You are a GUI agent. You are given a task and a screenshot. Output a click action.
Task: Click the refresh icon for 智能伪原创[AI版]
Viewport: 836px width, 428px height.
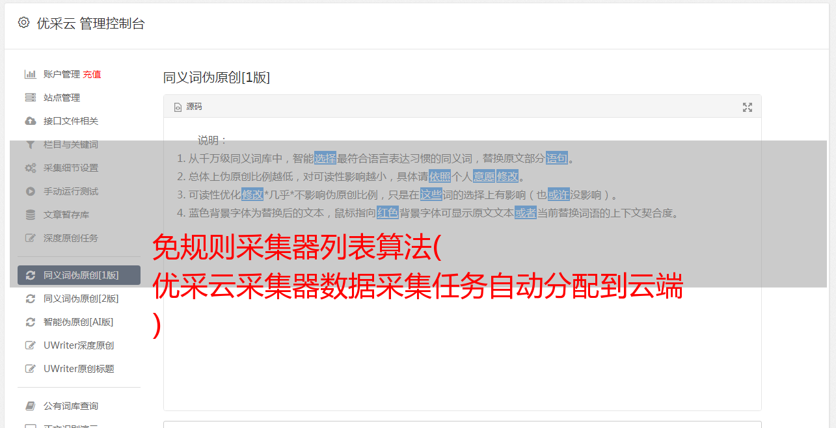tap(30, 322)
